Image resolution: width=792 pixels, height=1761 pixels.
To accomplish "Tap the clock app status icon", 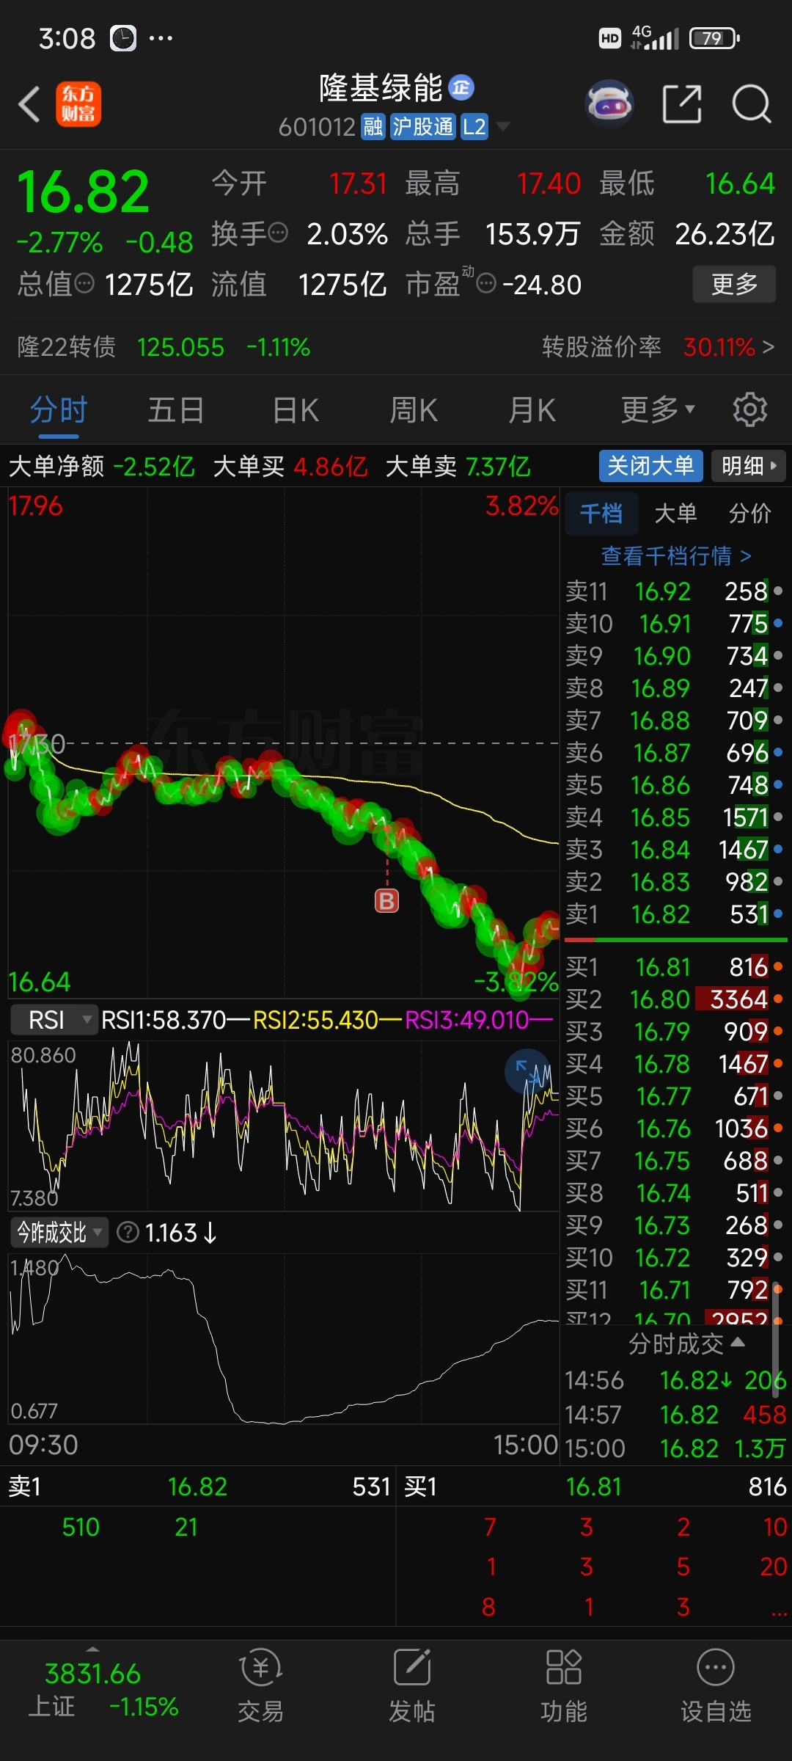I will coord(123,38).
